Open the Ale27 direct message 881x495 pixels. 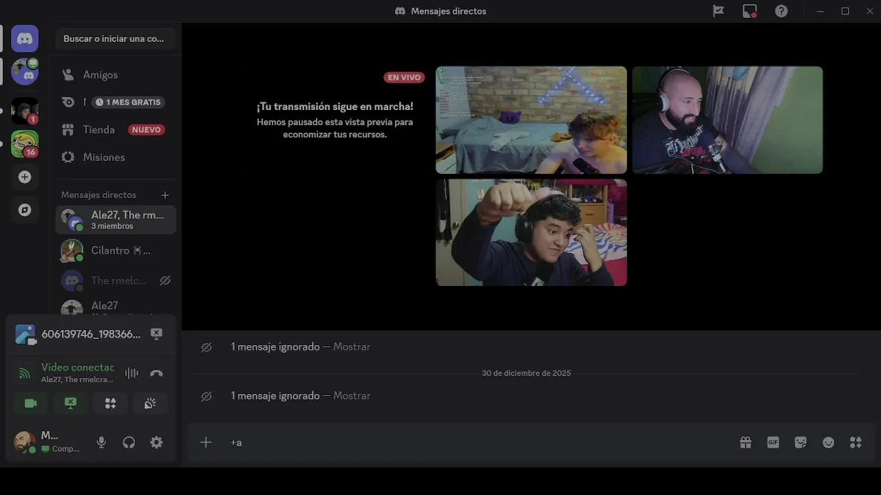pyautogui.click(x=116, y=308)
